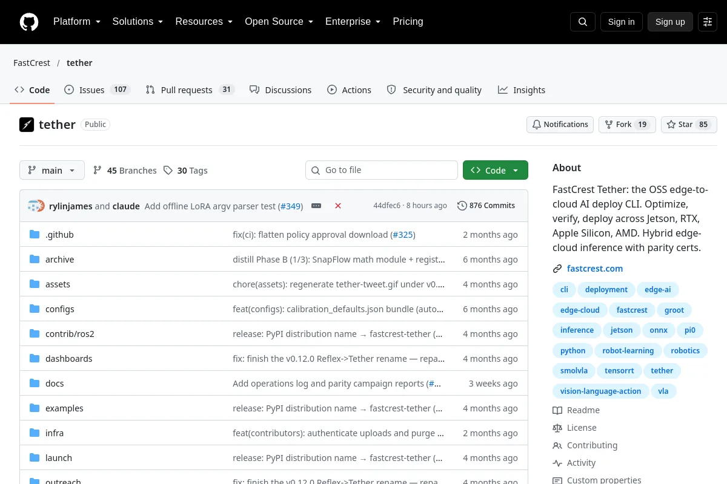
Task: Click the scale icon beside License
Action: [557, 428]
